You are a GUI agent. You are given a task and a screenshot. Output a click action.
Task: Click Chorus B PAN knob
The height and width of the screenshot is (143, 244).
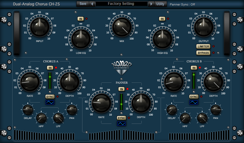(x=216, y=110)
